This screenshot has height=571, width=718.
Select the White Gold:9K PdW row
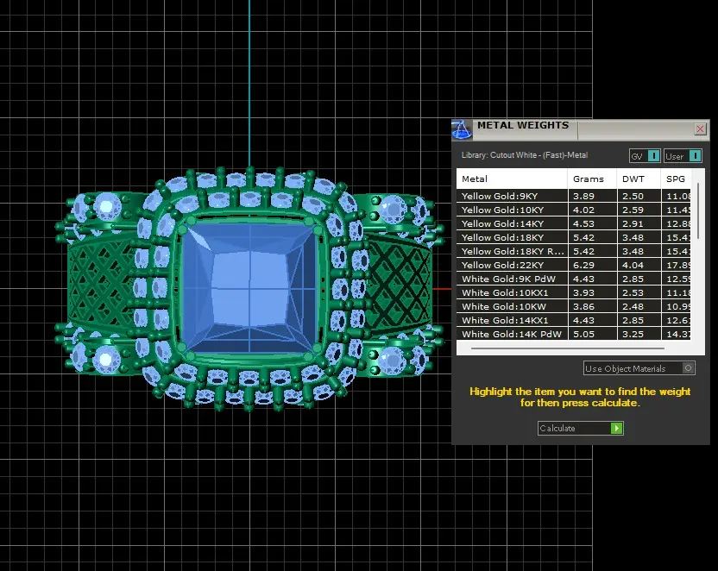pyautogui.click(x=573, y=279)
